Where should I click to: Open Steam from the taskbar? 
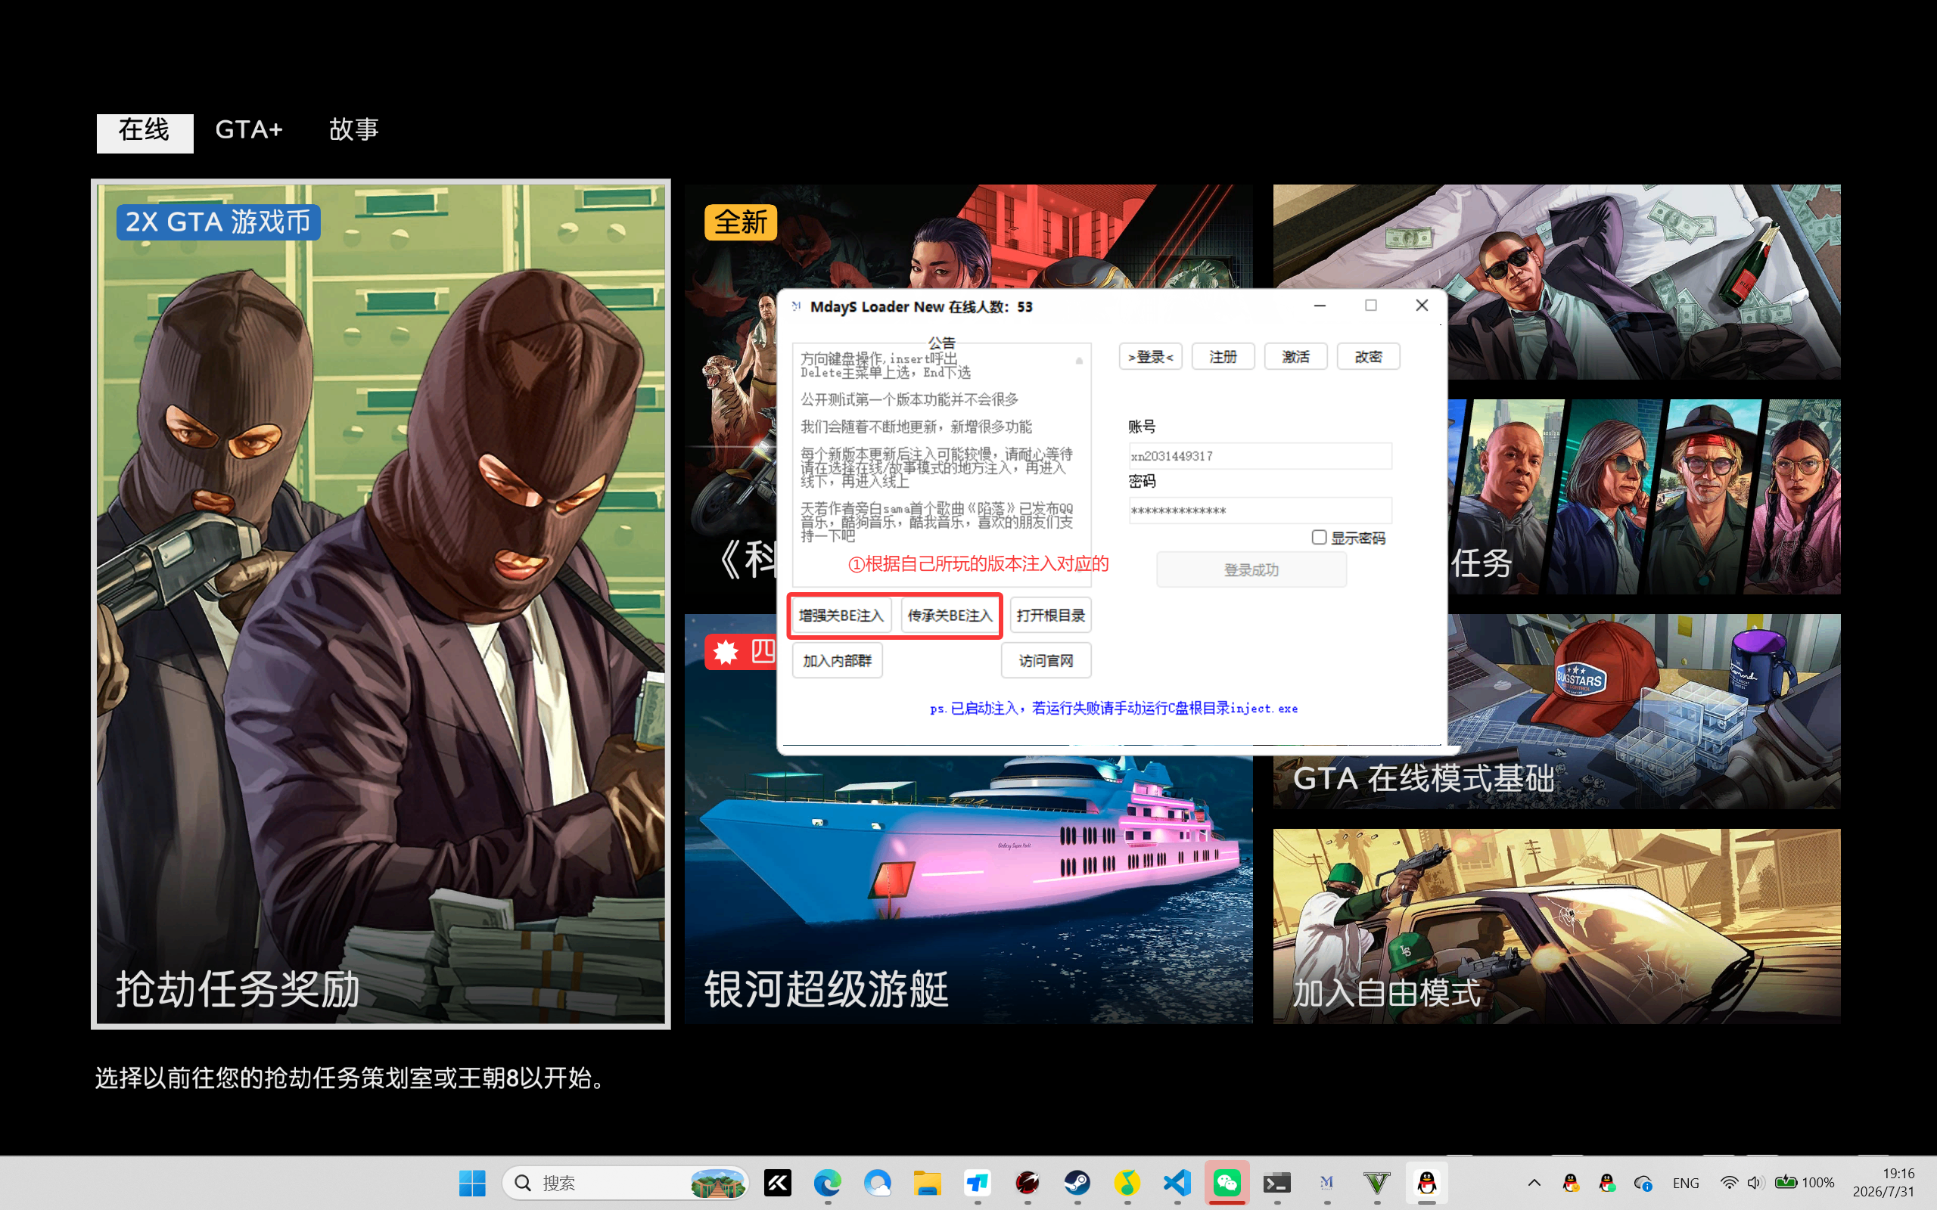[1077, 1183]
